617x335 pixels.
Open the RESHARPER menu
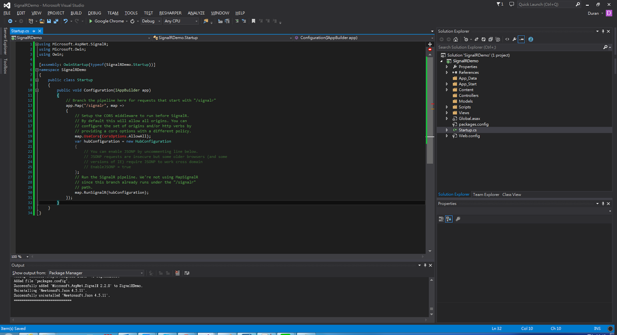click(x=170, y=13)
